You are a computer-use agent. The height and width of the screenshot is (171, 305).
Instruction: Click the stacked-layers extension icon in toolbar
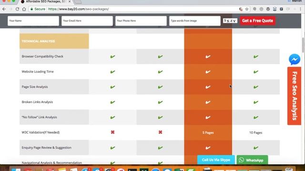coord(274,9)
